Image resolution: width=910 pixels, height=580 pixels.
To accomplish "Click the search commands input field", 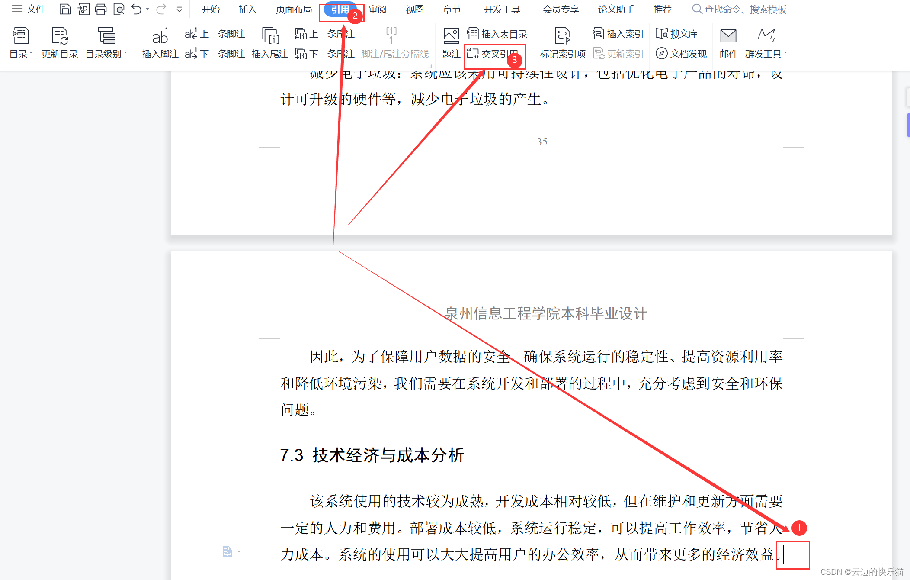I will tap(745, 9).
